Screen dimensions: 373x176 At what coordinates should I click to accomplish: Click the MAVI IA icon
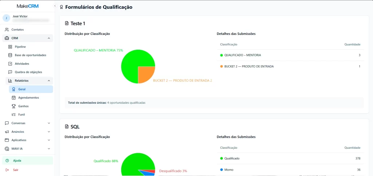coord(7,148)
